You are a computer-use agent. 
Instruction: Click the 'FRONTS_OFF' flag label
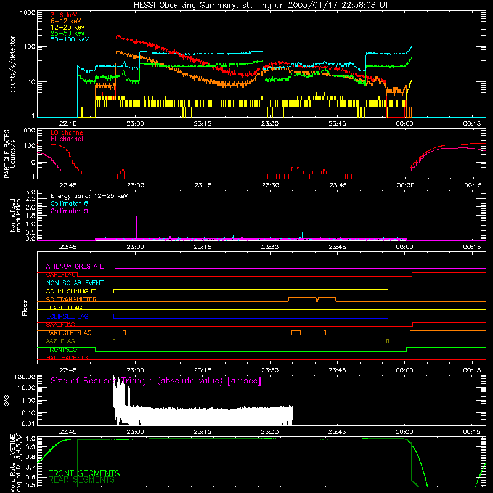pyautogui.click(x=65, y=349)
